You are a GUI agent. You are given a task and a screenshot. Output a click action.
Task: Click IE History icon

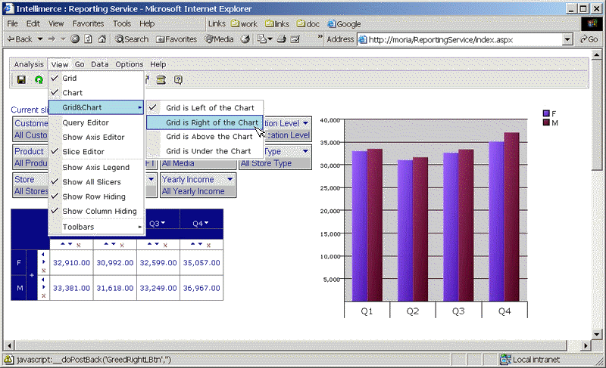(245, 39)
